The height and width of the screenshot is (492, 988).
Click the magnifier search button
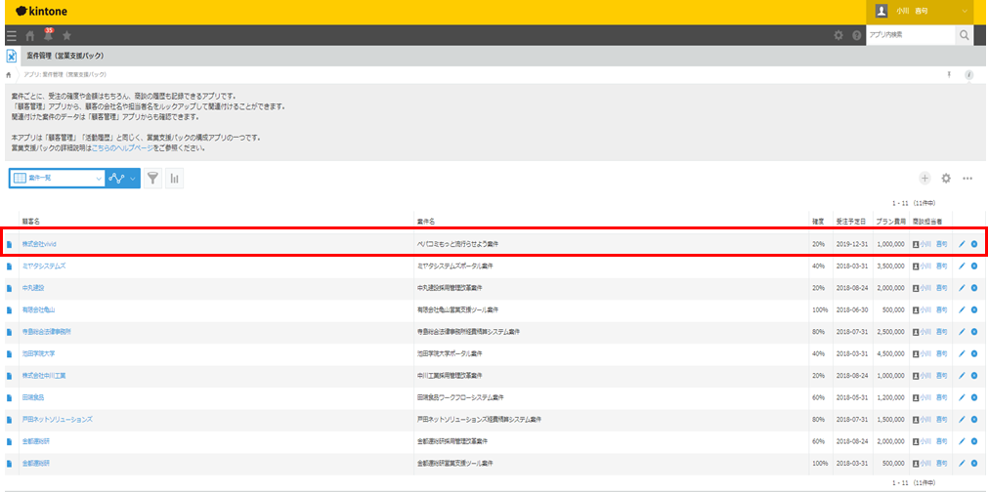(x=965, y=35)
